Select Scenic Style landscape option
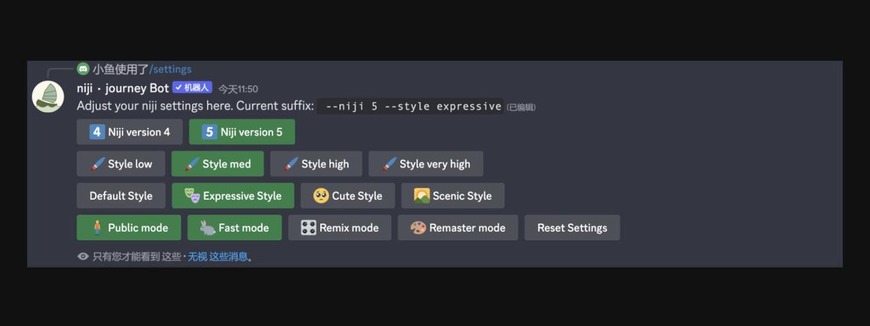870x326 pixels. pyautogui.click(x=453, y=196)
